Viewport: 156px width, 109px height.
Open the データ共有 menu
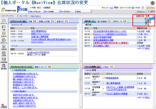click(52, 12)
